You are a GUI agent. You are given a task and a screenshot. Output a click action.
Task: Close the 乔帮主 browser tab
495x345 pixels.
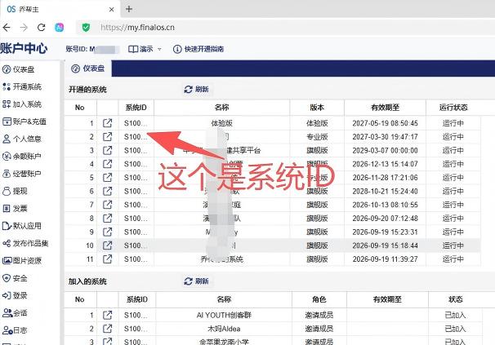111,10
